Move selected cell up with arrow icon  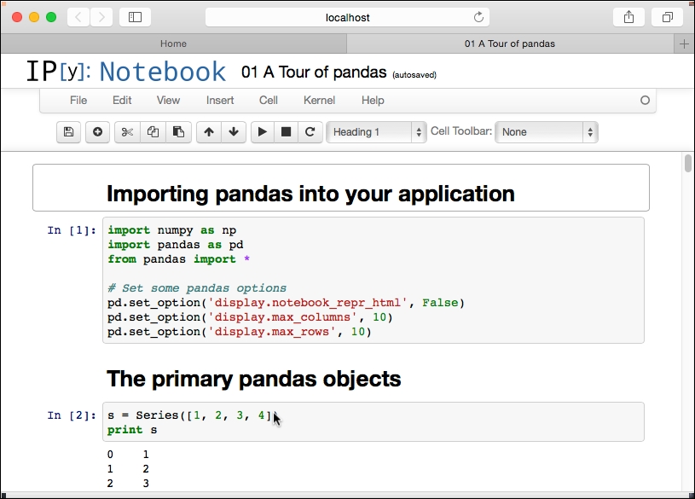point(209,131)
